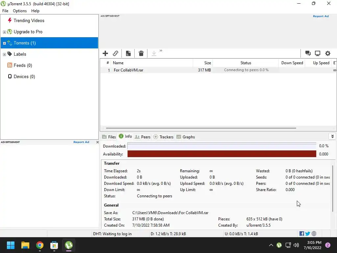Click the uTorrent taskbar icon
This screenshot has width=337, height=253.
tap(69, 245)
